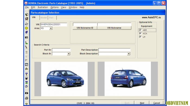Click the blue card with green car icon

pos(27,82)
